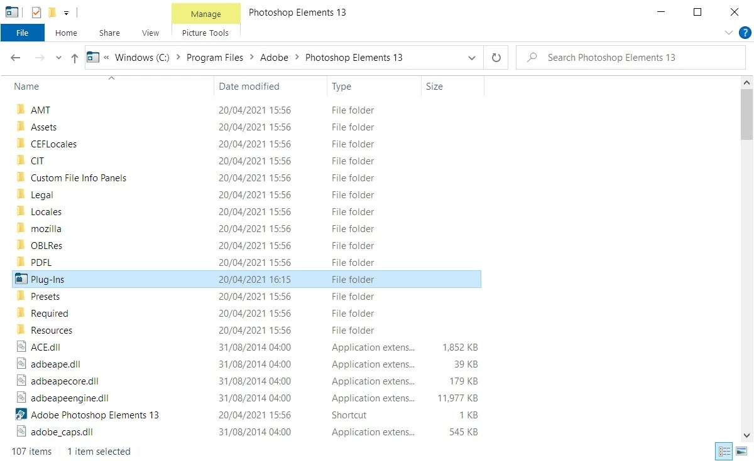
Task: Select the mozilla folder icon
Action: click(21, 228)
